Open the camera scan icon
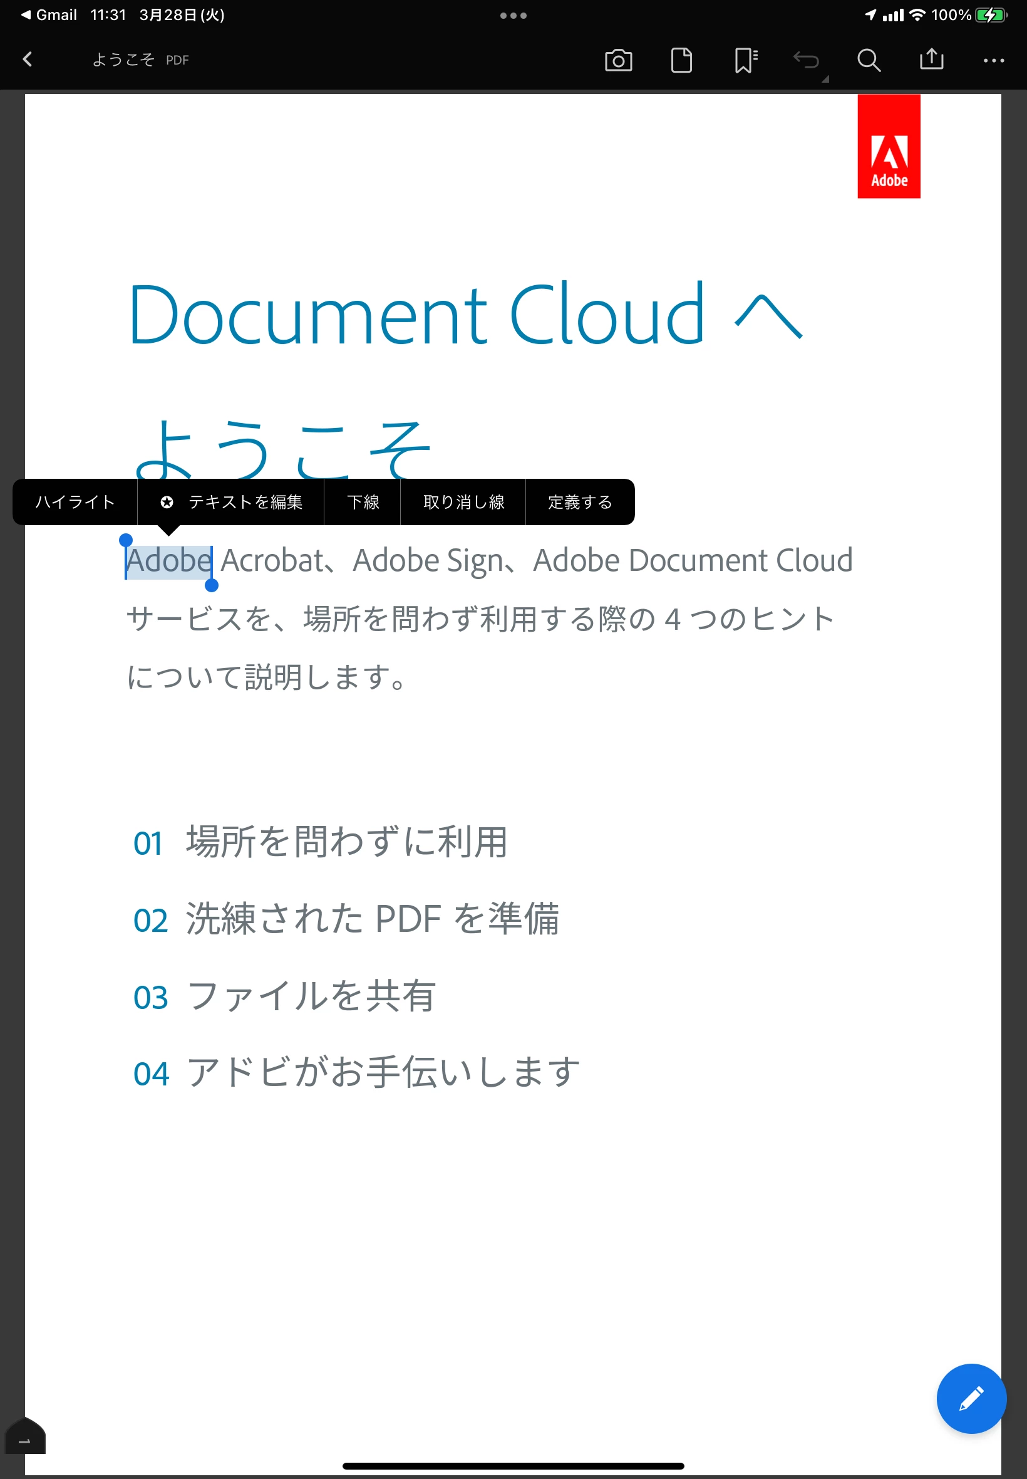This screenshot has height=1479, width=1027. tap(618, 61)
